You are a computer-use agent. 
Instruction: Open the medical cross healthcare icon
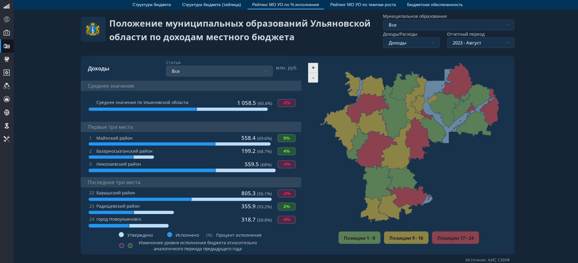(7, 73)
